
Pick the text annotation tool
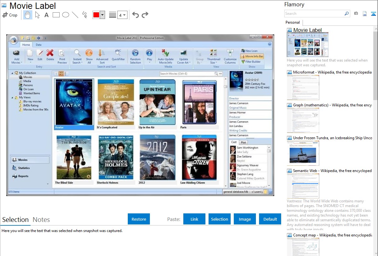[x=46, y=15]
